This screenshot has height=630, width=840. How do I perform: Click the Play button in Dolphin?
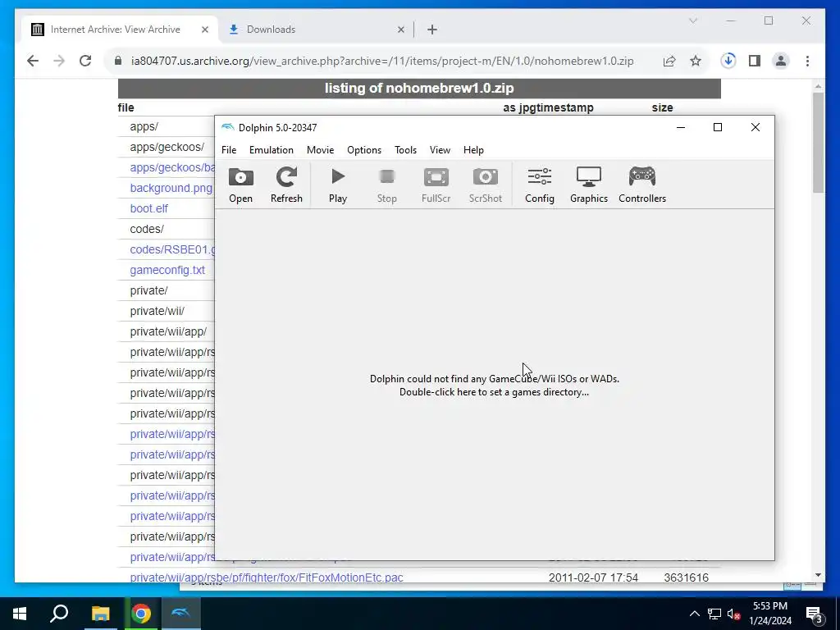coord(337,185)
